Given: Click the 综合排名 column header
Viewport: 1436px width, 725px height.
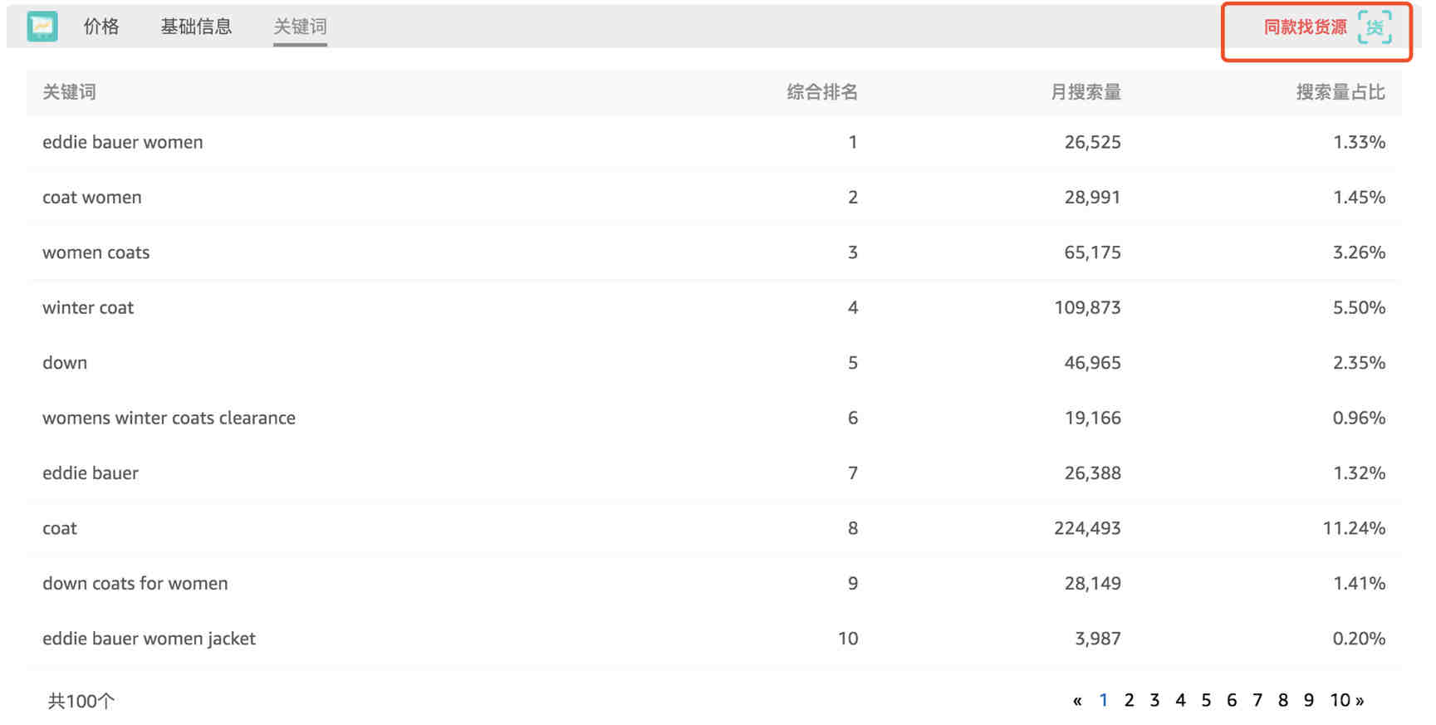Looking at the screenshot, I should (822, 92).
